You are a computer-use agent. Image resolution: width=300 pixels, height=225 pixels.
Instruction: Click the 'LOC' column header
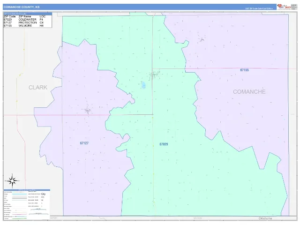(x=43, y=17)
